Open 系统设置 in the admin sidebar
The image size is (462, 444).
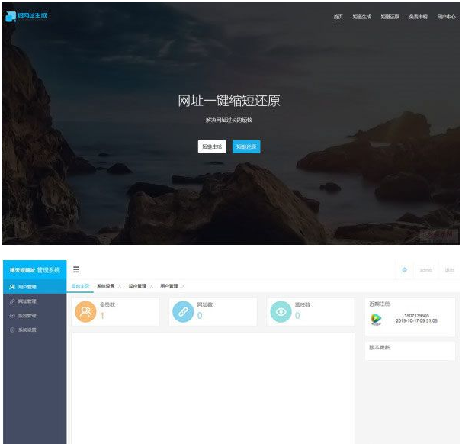point(35,330)
